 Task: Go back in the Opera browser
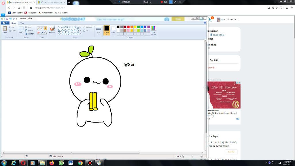tap(9, 8)
